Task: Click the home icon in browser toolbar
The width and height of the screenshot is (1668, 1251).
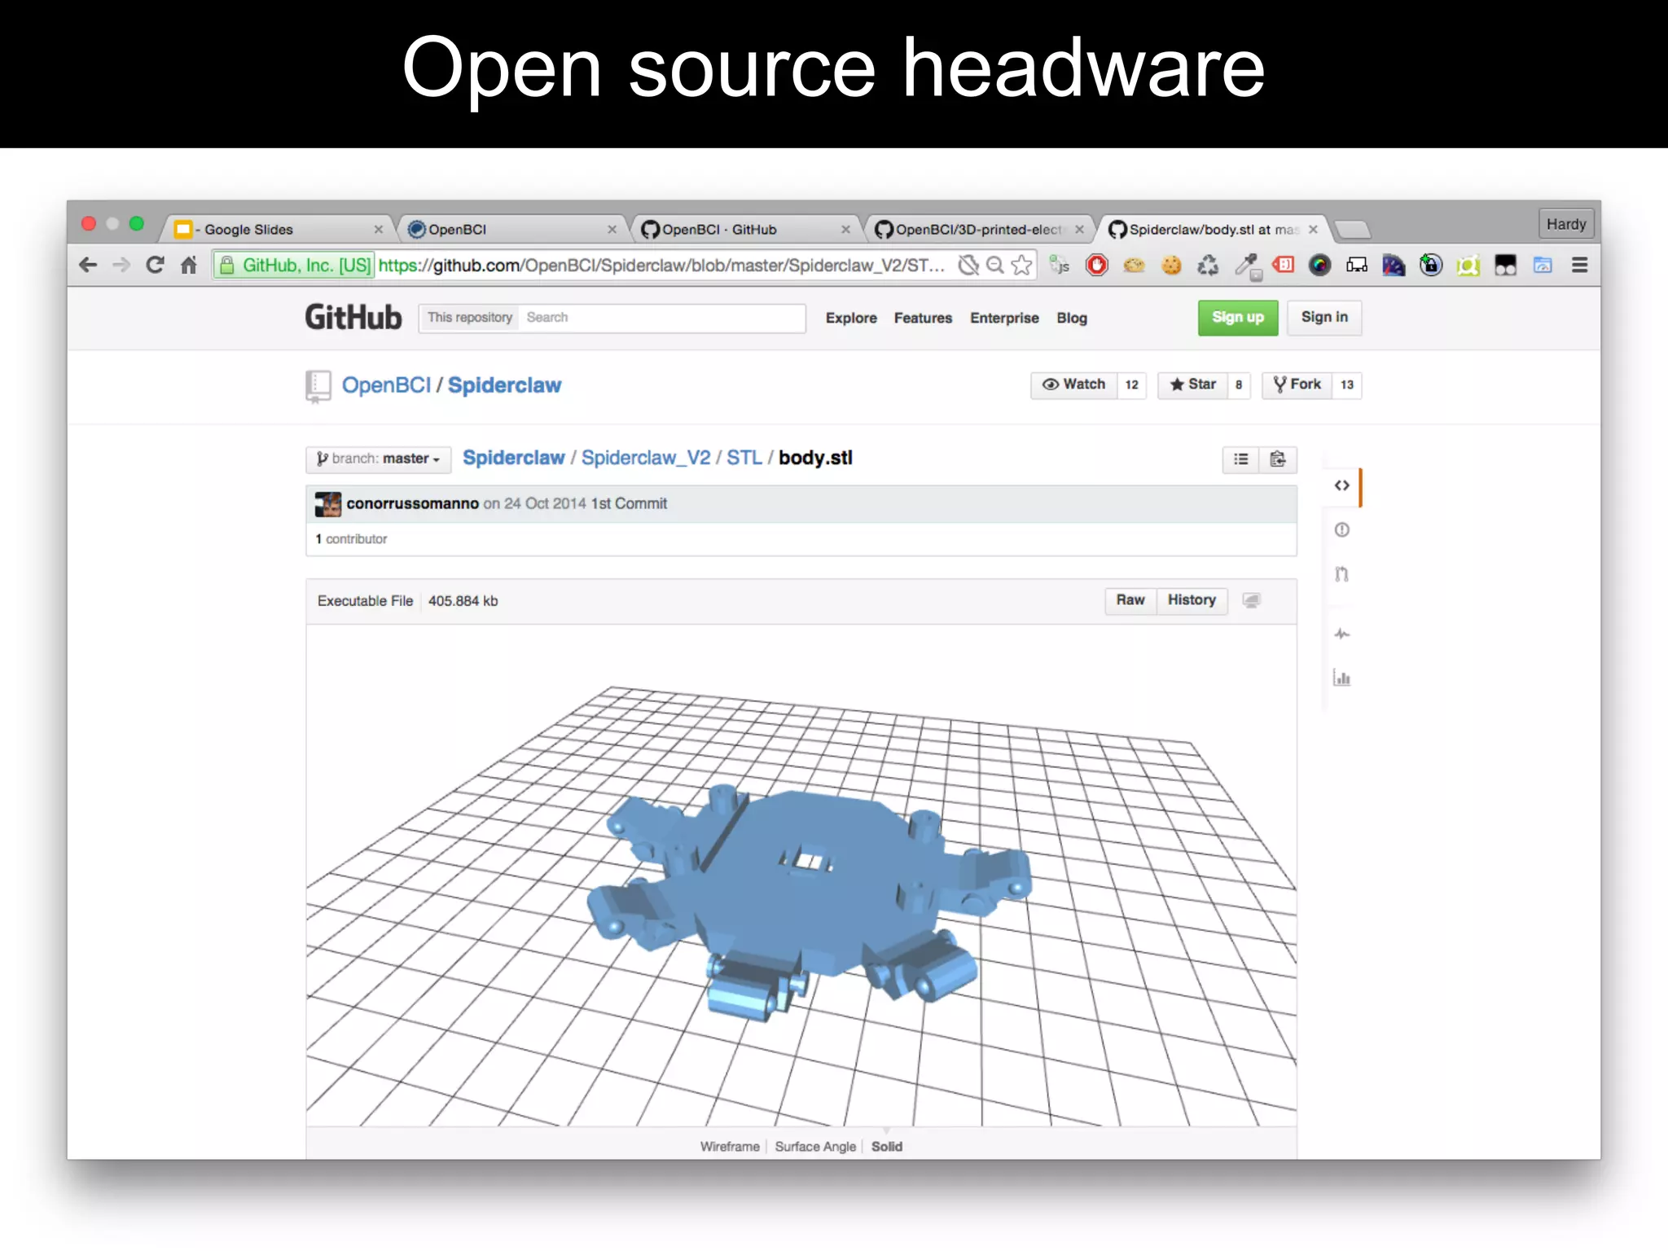Action: pos(189,265)
